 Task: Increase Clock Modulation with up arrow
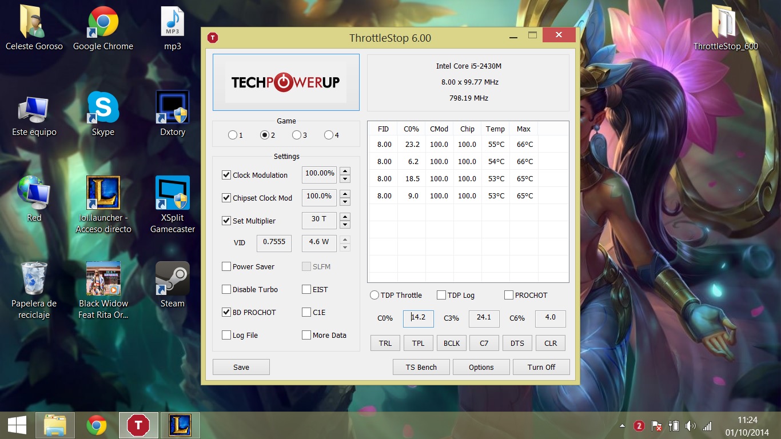[x=345, y=171]
